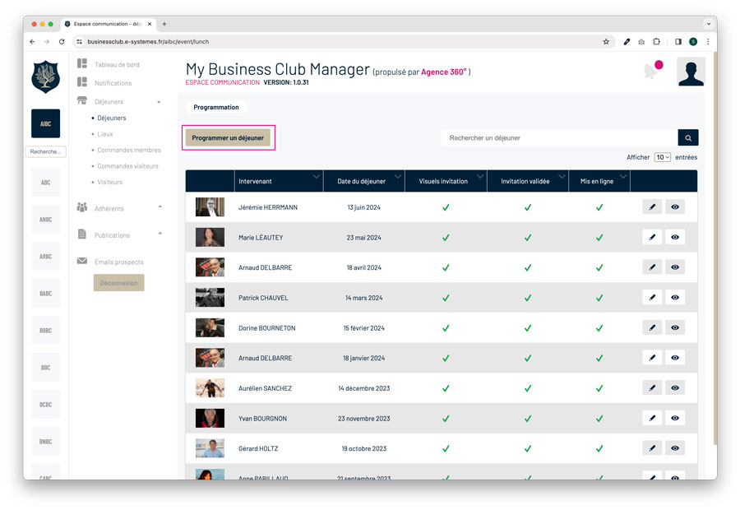
Task: Expand the Adhérents sidebar section
Action: pyautogui.click(x=160, y=206)
